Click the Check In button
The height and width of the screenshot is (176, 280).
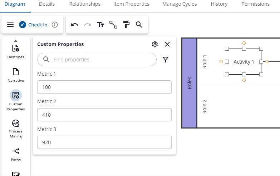(33, 25)
